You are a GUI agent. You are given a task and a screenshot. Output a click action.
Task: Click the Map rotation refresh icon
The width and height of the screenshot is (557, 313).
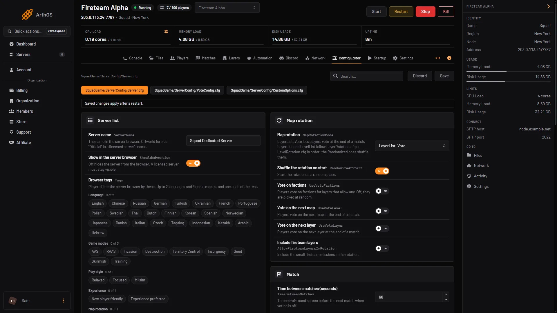point(279,120)
